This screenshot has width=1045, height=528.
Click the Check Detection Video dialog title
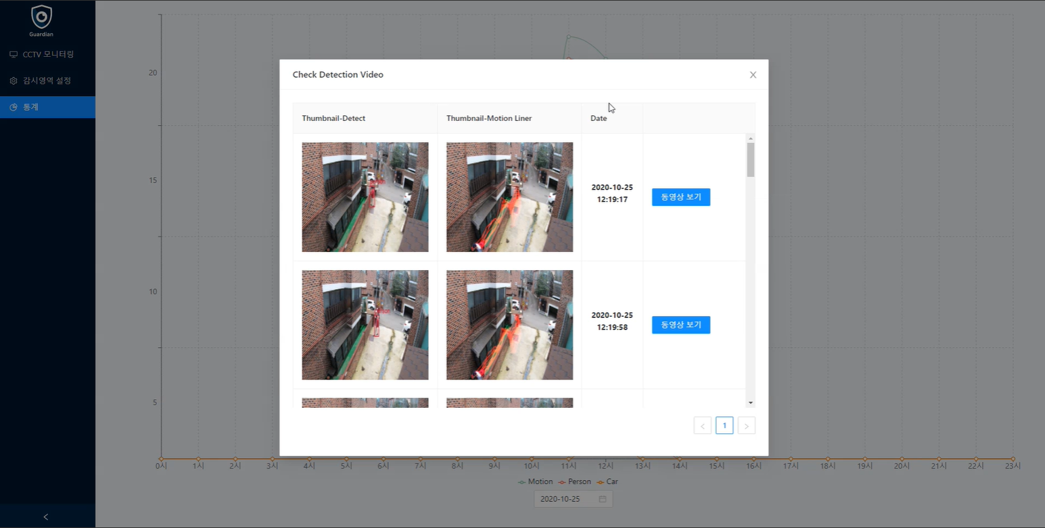tap(338, 75)
